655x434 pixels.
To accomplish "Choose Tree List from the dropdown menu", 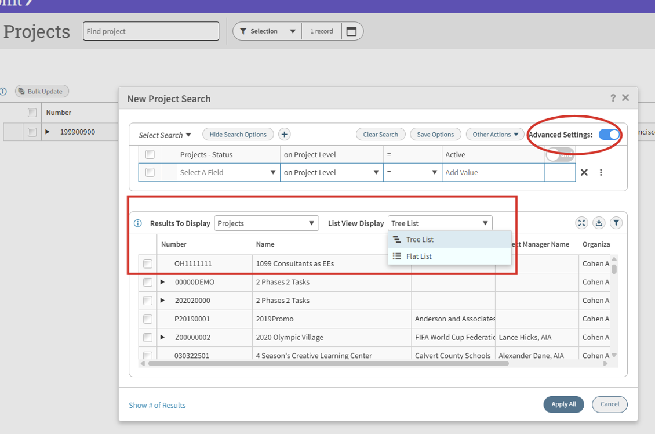I will [449, 240].
